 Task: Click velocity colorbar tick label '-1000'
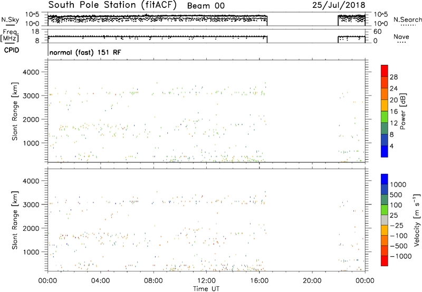pos(401,256)
